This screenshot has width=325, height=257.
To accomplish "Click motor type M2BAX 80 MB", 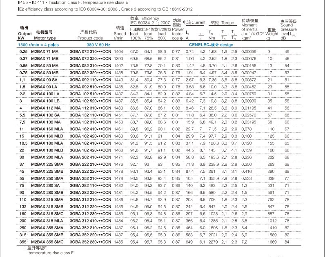I will point(45,73).
